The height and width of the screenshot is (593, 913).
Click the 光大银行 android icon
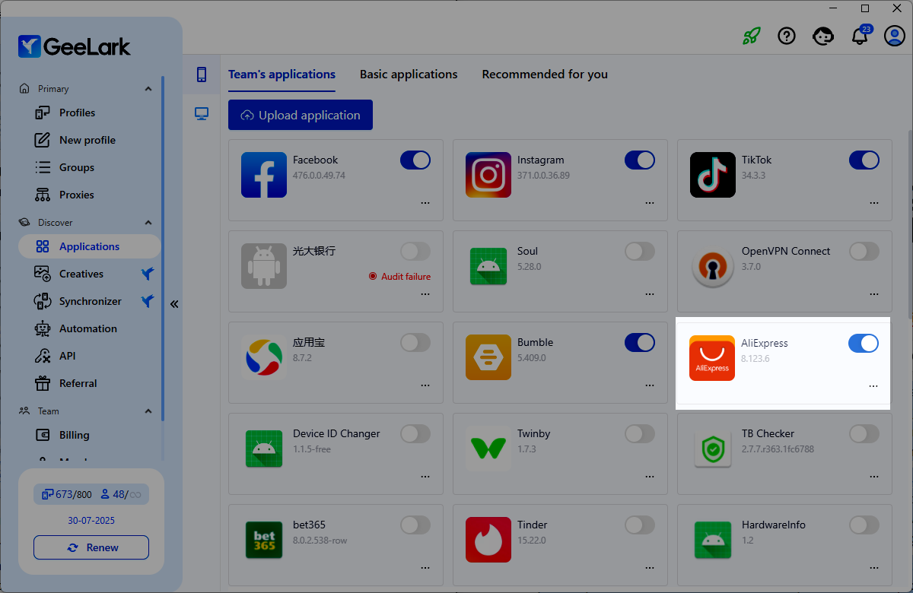coord(264,266)
